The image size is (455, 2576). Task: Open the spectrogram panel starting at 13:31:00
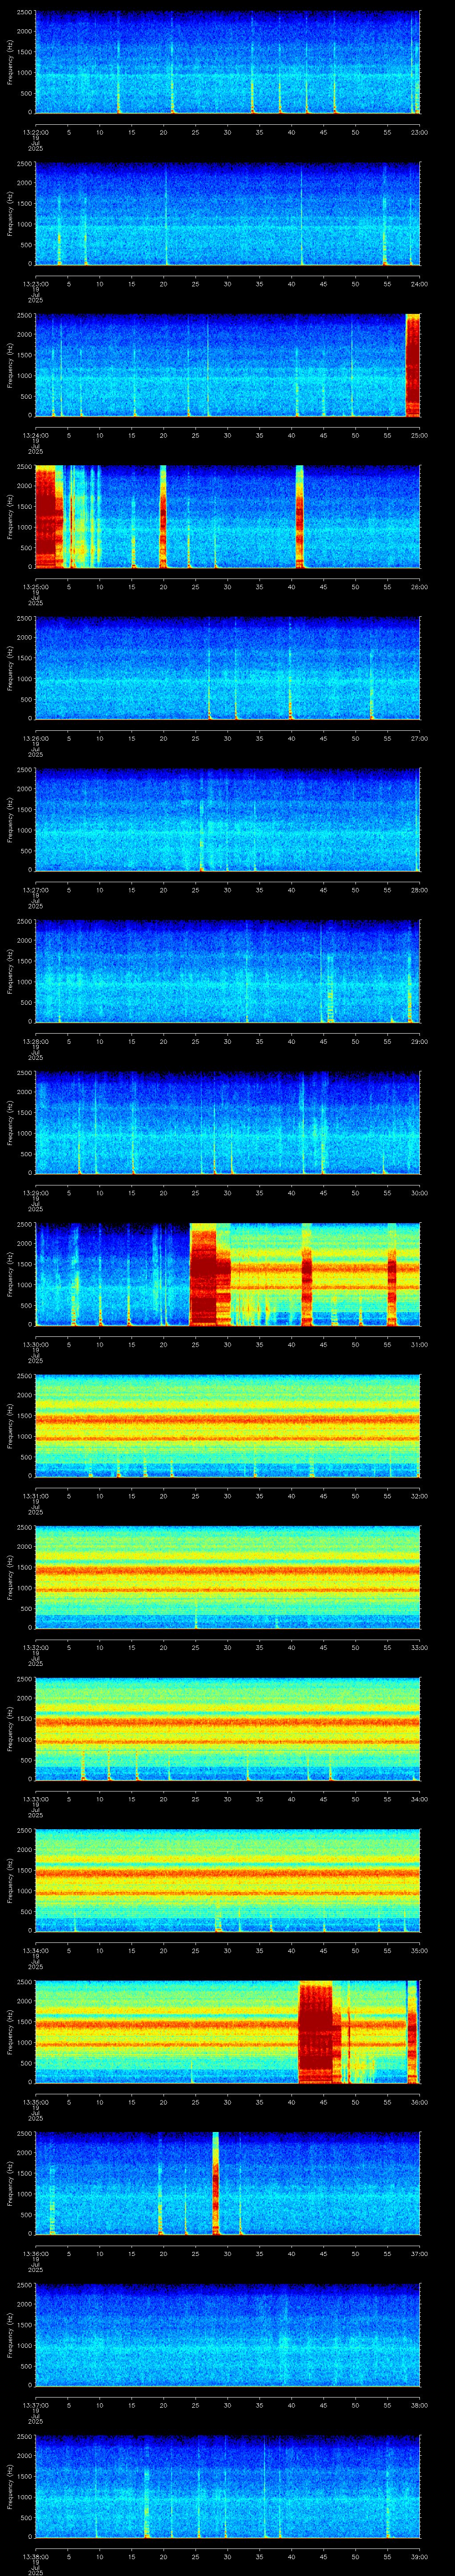227,1426
